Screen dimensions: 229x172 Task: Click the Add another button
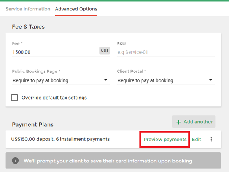(x=194, y=122)
